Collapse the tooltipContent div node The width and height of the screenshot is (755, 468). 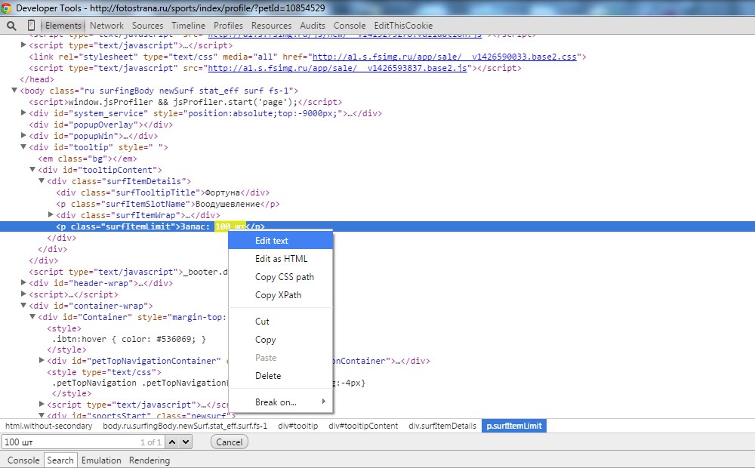point(32,170)
